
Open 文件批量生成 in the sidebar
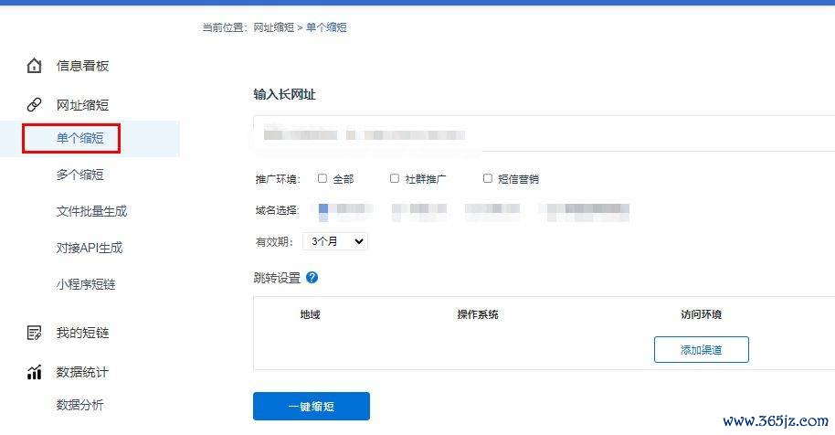point(91,211)
